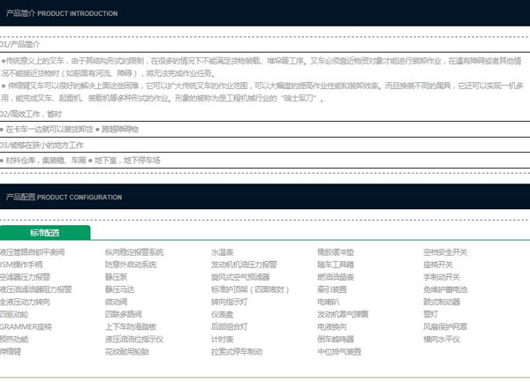This screenshot has width=530, height=382.
Task: Click the 横向水平仪 item
Action: [442, 339]
